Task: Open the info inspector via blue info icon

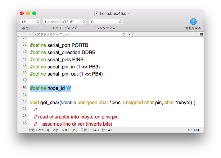Action: pos(193,21)
